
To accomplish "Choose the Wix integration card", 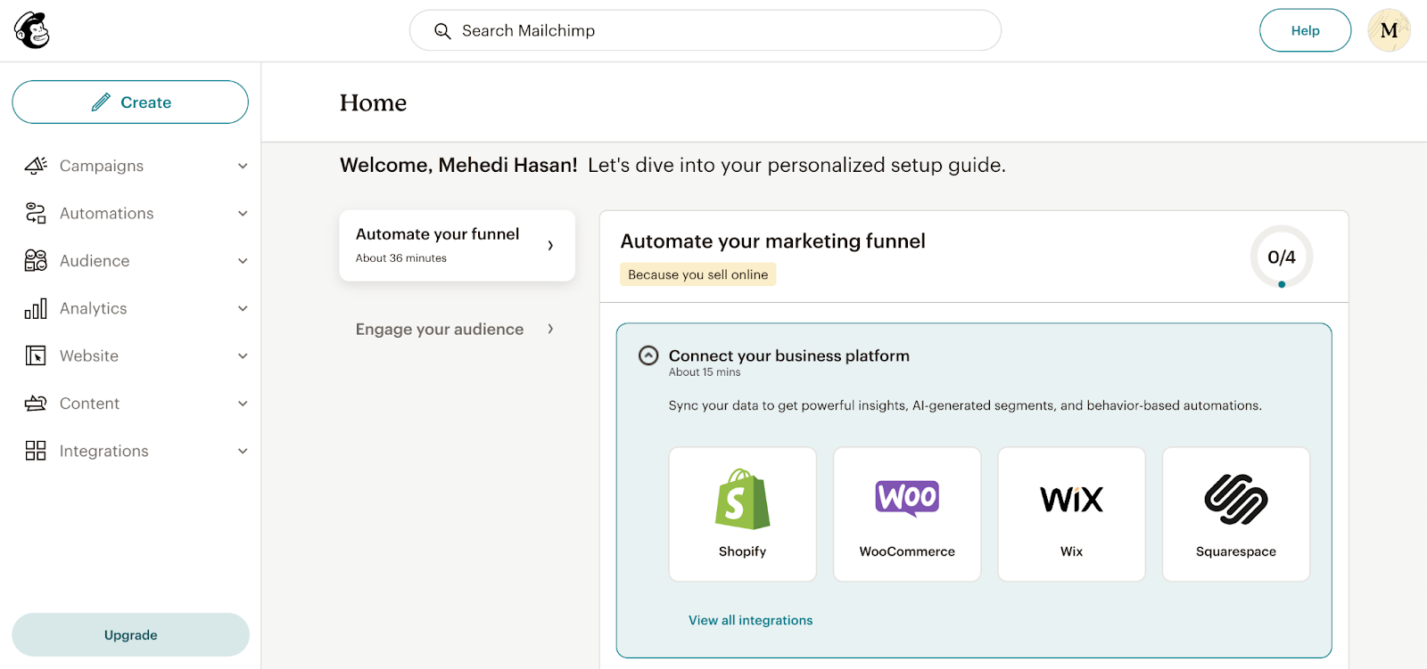I will pos(1071,514).
